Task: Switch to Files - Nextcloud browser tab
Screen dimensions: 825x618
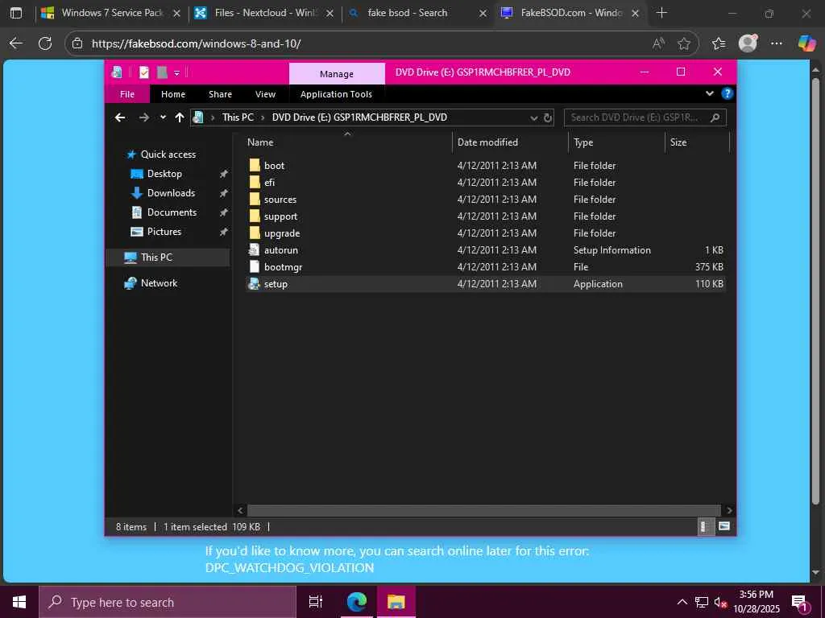Action: [x=266, y=13]
